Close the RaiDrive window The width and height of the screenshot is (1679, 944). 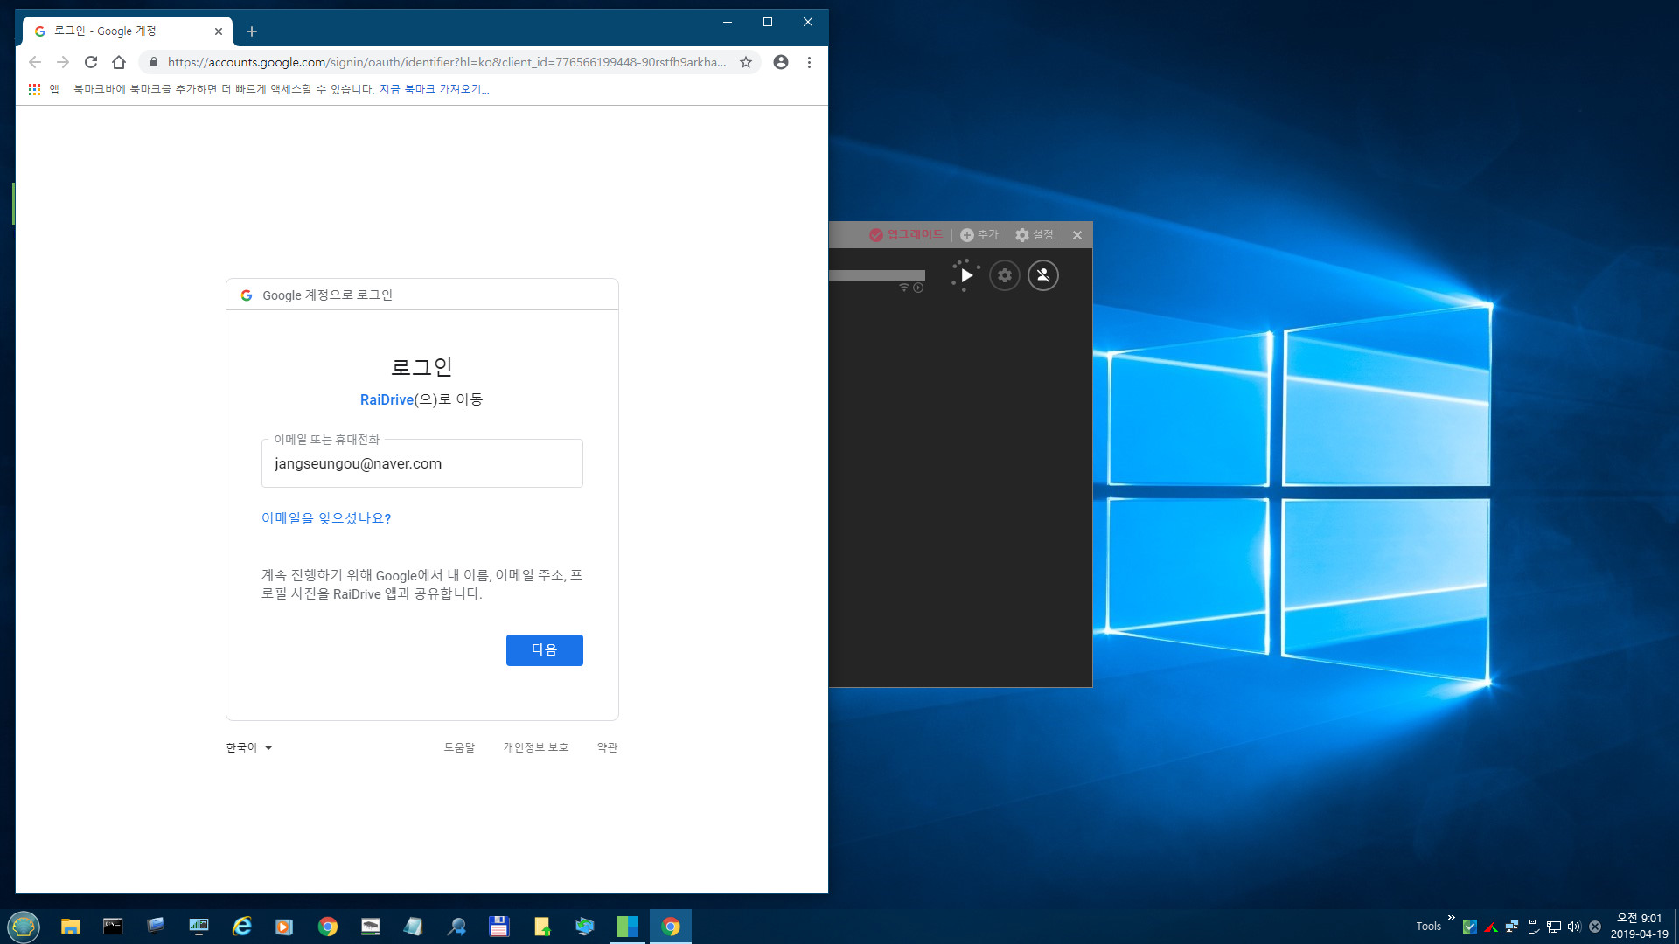[x=1077, y=235]
